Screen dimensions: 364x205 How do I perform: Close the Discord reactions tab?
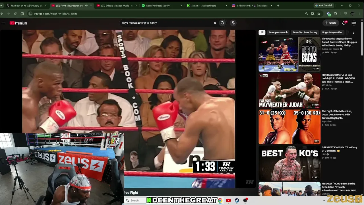click(x=271, y=5)
